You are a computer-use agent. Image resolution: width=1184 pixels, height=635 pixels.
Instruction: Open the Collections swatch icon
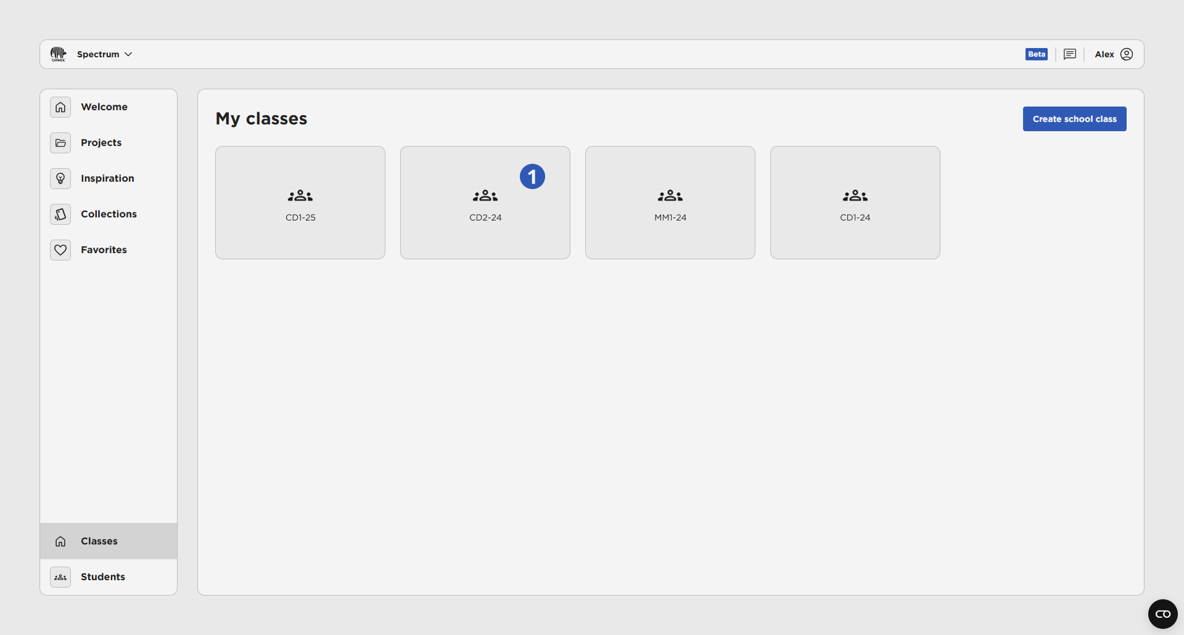(x=60, y=214)
